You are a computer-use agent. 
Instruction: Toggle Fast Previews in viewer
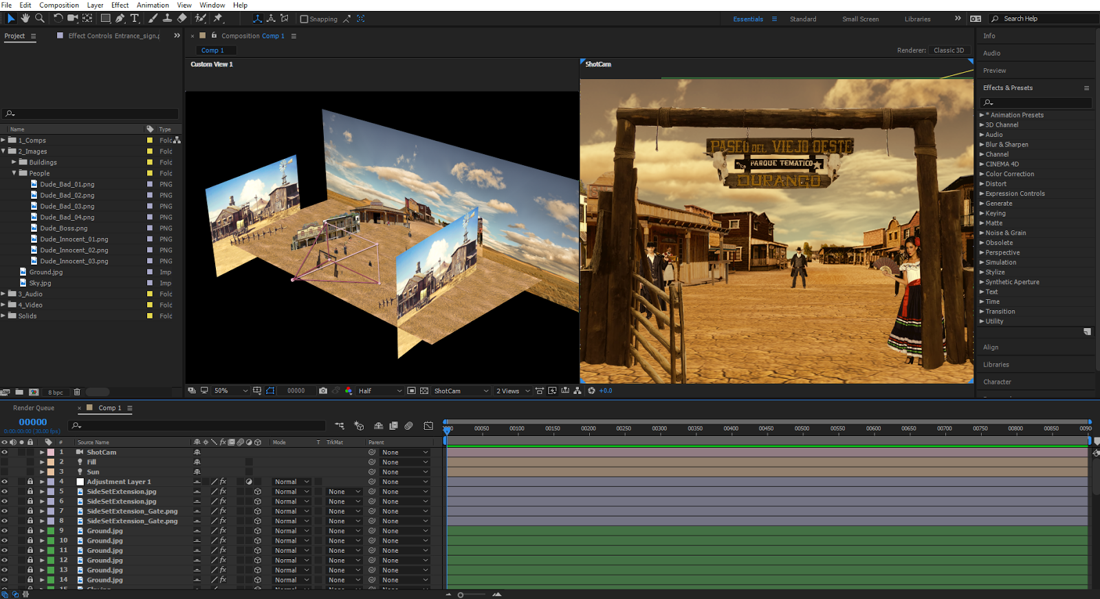click(552, 391)
